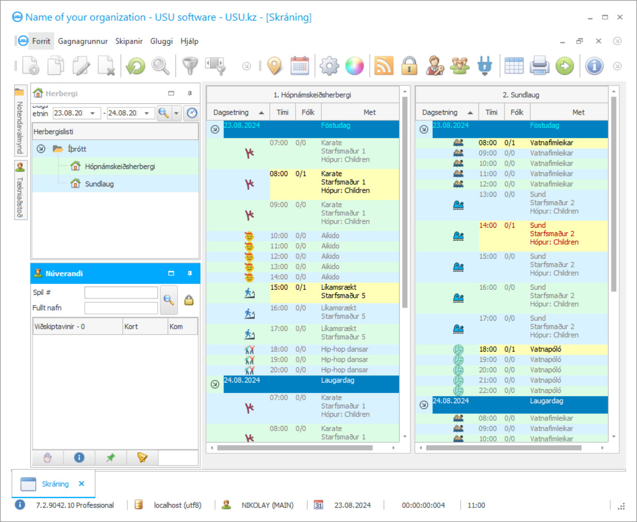Open the gear settings icon
Image resolution: width=637 pixels, height=522 pixels.
click(329, 66)
